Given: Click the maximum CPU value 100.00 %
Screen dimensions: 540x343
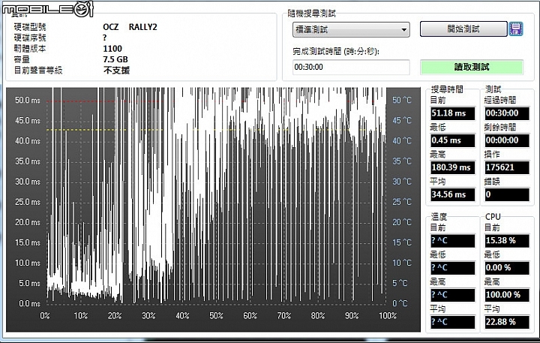Looking at the screenshot, I should 506,295.
